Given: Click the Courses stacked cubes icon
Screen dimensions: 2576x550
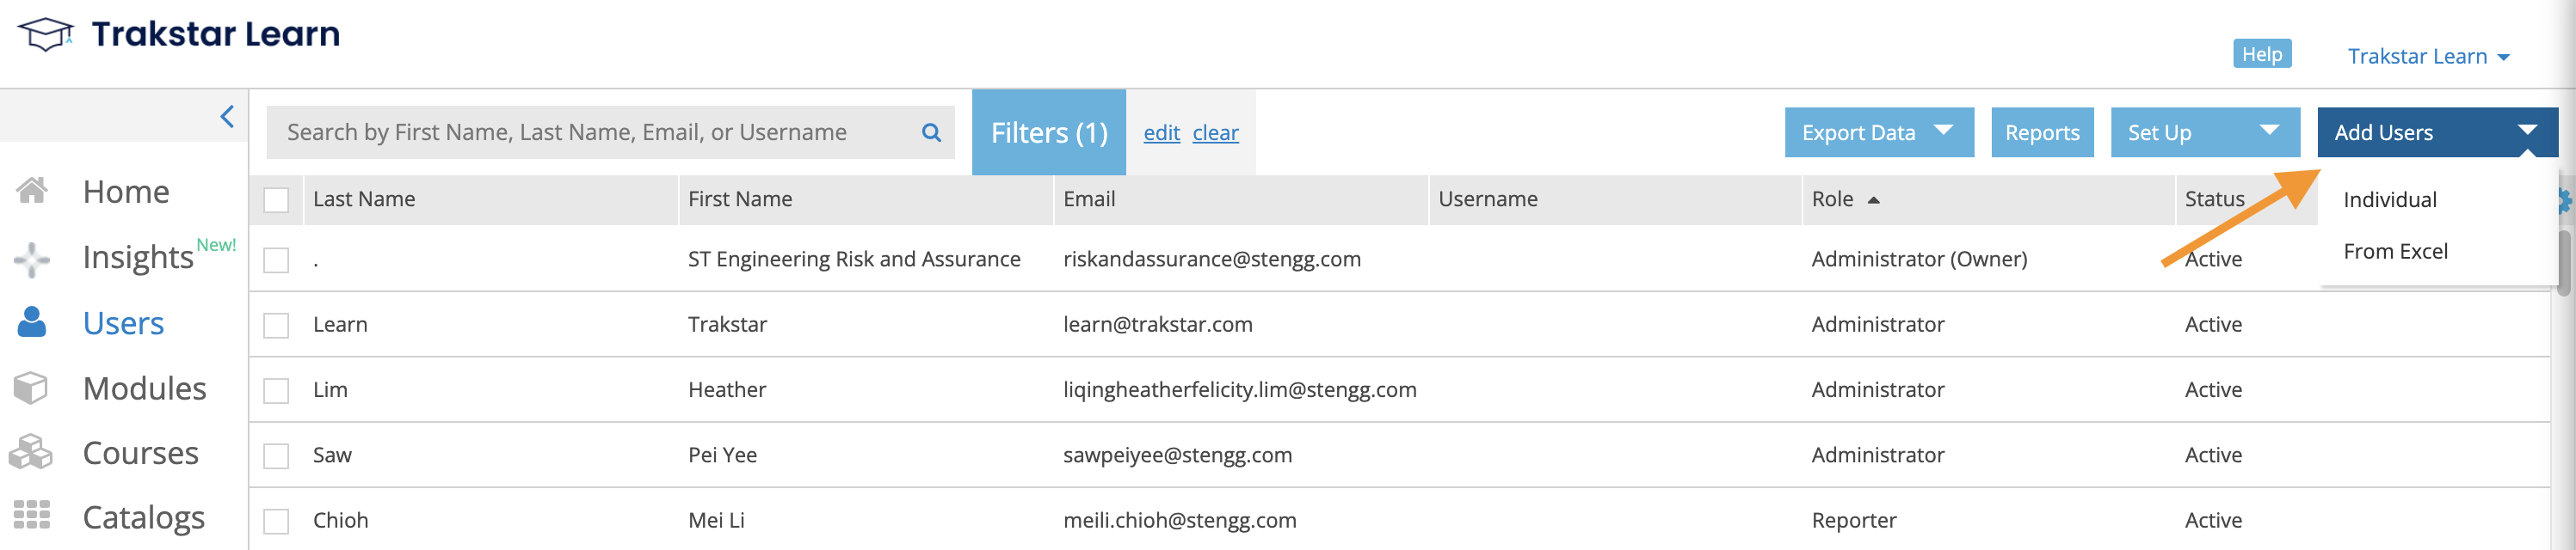Looking at the screenshot, I should [31, 452].
